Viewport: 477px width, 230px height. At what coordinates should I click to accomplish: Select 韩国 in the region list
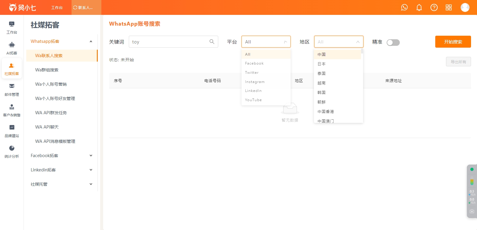[x=337, y=93]
